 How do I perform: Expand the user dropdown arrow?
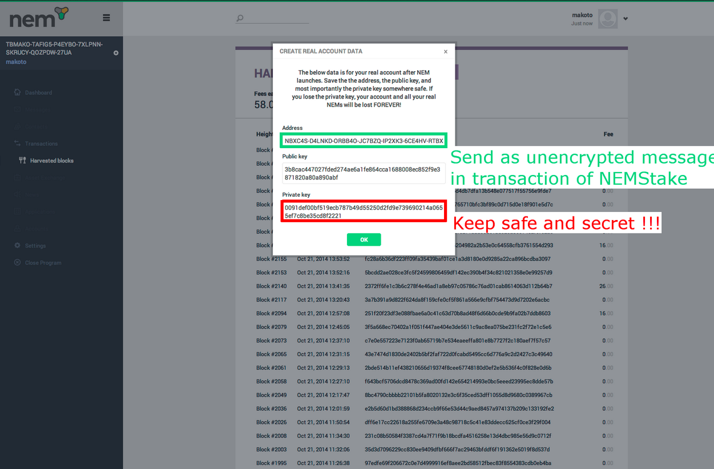point(626,19)
